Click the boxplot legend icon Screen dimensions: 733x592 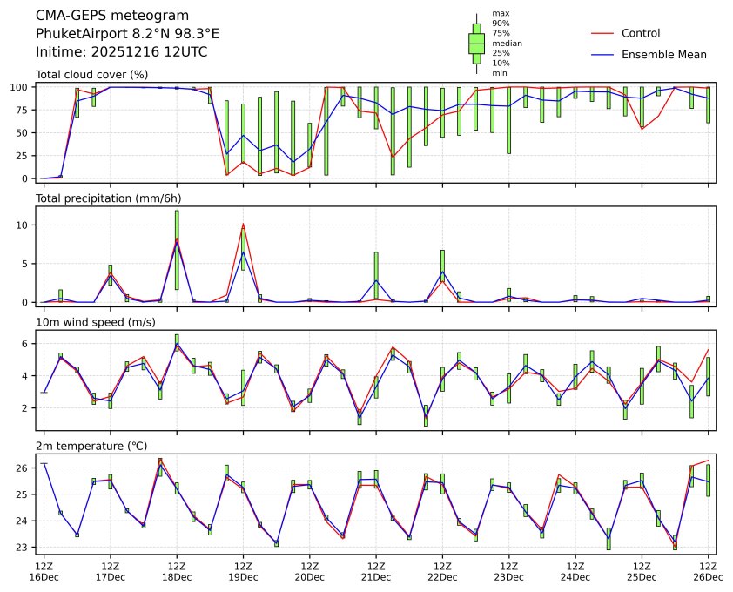[476, 44]
